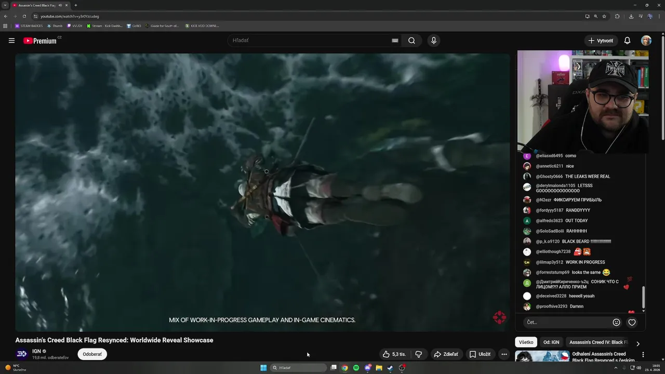Go back in browser history
665x374 pixels.
pyautogui.click(x=6, y=16)
